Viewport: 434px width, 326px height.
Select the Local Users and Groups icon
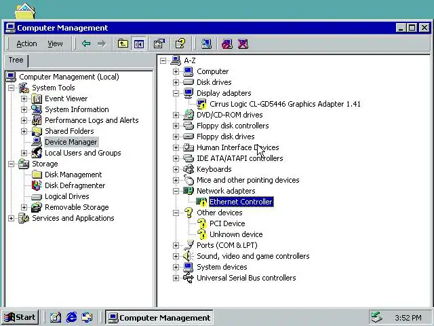pos(37,153)
